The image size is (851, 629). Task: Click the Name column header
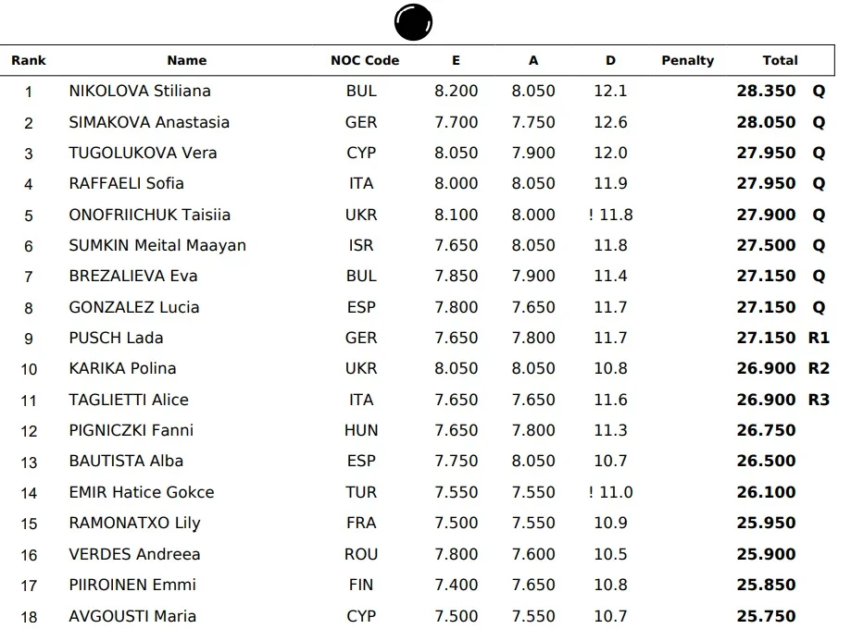186,60
